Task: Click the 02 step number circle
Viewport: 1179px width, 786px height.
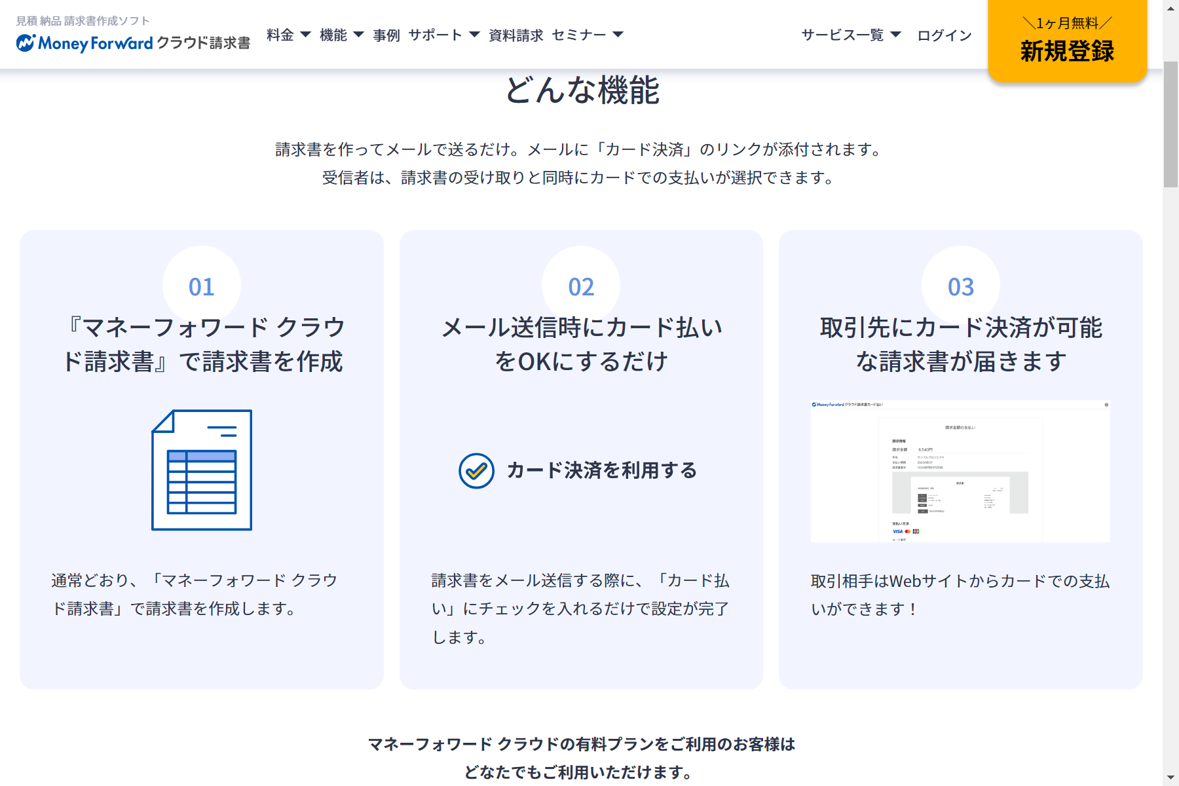Action: tap(581, 286)
